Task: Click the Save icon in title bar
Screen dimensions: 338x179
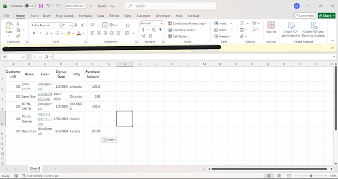Action: tap(41, 6)
